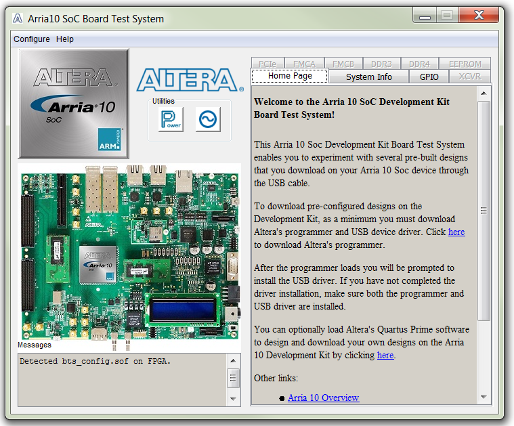
Task: Minimize the Board Test System window
Action: tap(425, 16)
